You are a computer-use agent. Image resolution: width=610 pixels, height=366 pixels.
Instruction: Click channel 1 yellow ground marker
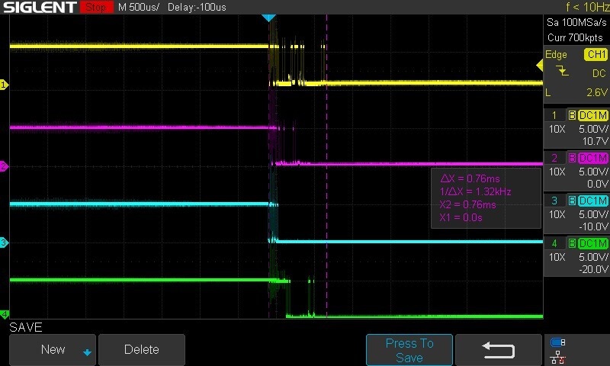click(4, 85)
